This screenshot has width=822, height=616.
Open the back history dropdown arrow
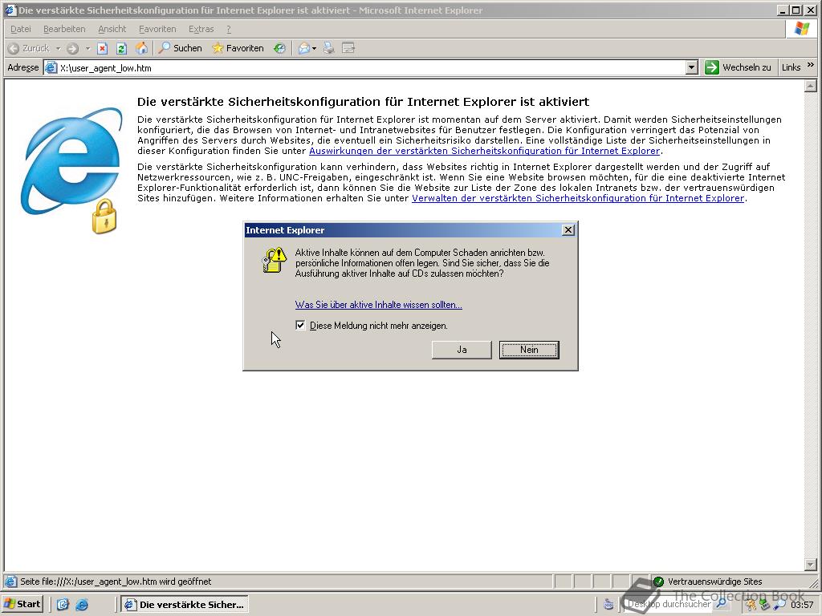pos(58,48)
